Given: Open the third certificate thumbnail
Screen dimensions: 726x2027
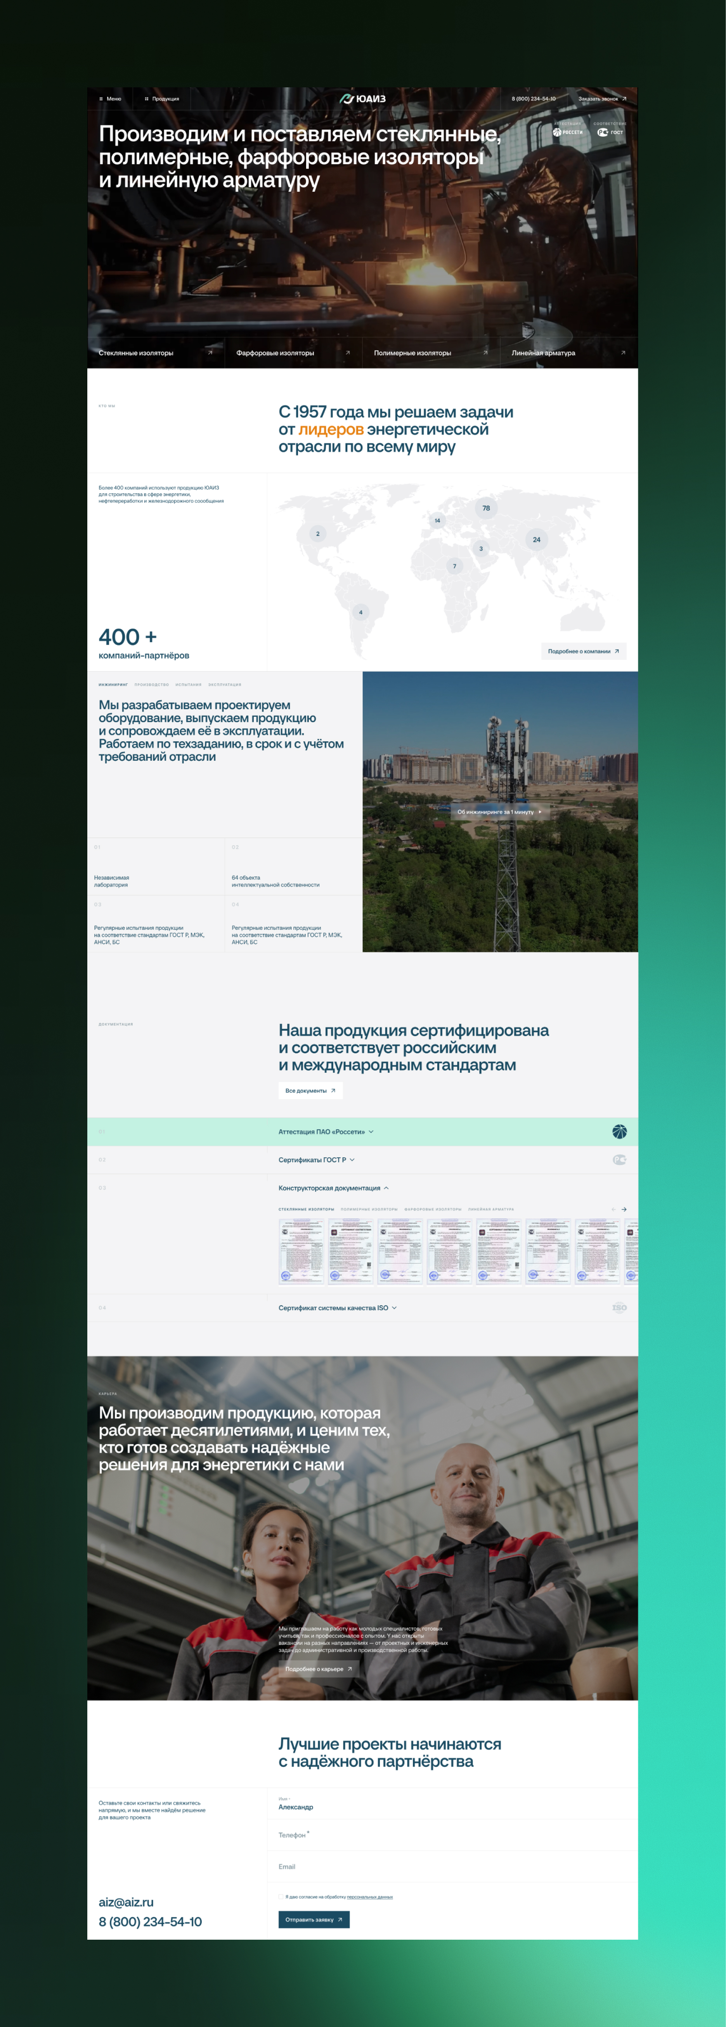Looking at the screenshot, I should (400, 1251).
